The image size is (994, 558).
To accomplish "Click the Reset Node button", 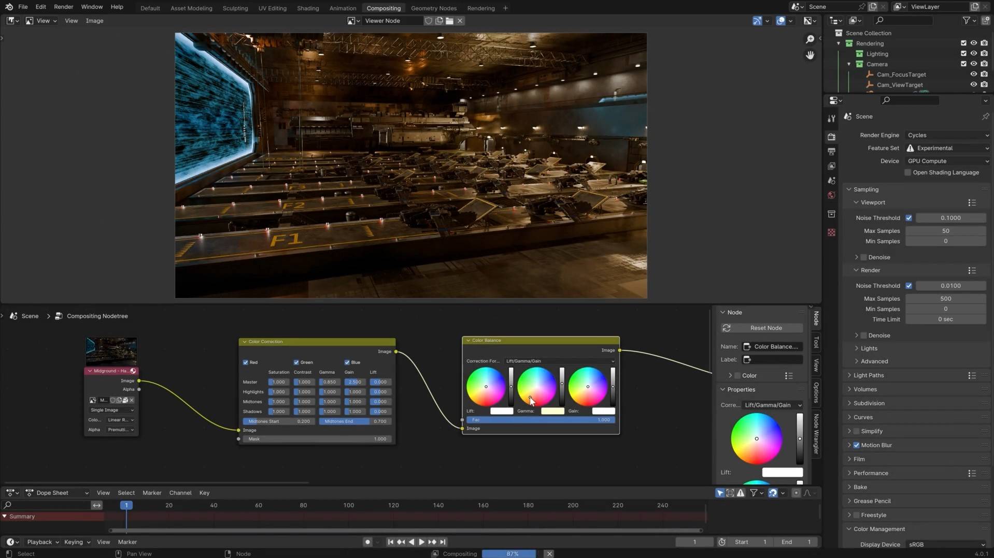I will click(761, 328).
